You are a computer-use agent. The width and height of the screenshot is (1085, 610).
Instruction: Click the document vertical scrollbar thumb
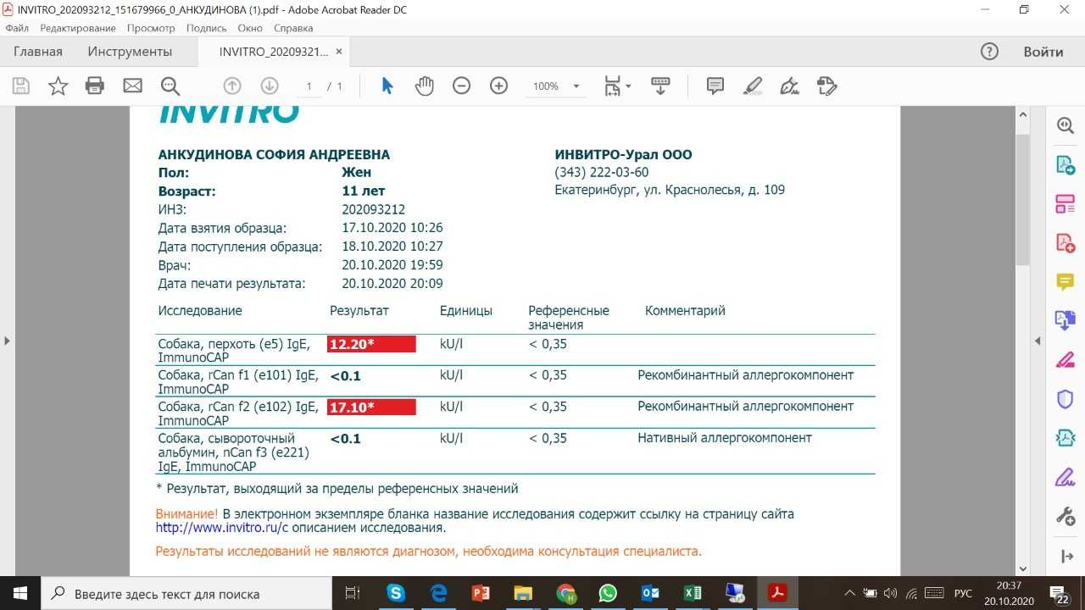[1022, 199]
